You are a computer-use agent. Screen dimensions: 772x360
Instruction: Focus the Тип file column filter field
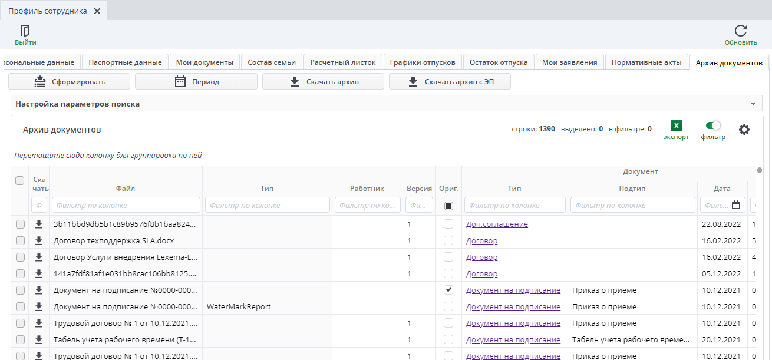click(268, 205)
